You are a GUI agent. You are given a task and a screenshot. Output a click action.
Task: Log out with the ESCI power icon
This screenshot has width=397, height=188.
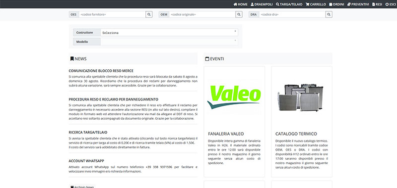pyautogui.click(x=391, y=4)
